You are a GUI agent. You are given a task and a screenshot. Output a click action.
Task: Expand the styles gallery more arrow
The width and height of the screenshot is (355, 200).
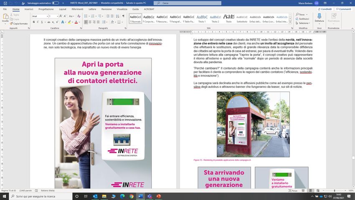coord(291,23)
